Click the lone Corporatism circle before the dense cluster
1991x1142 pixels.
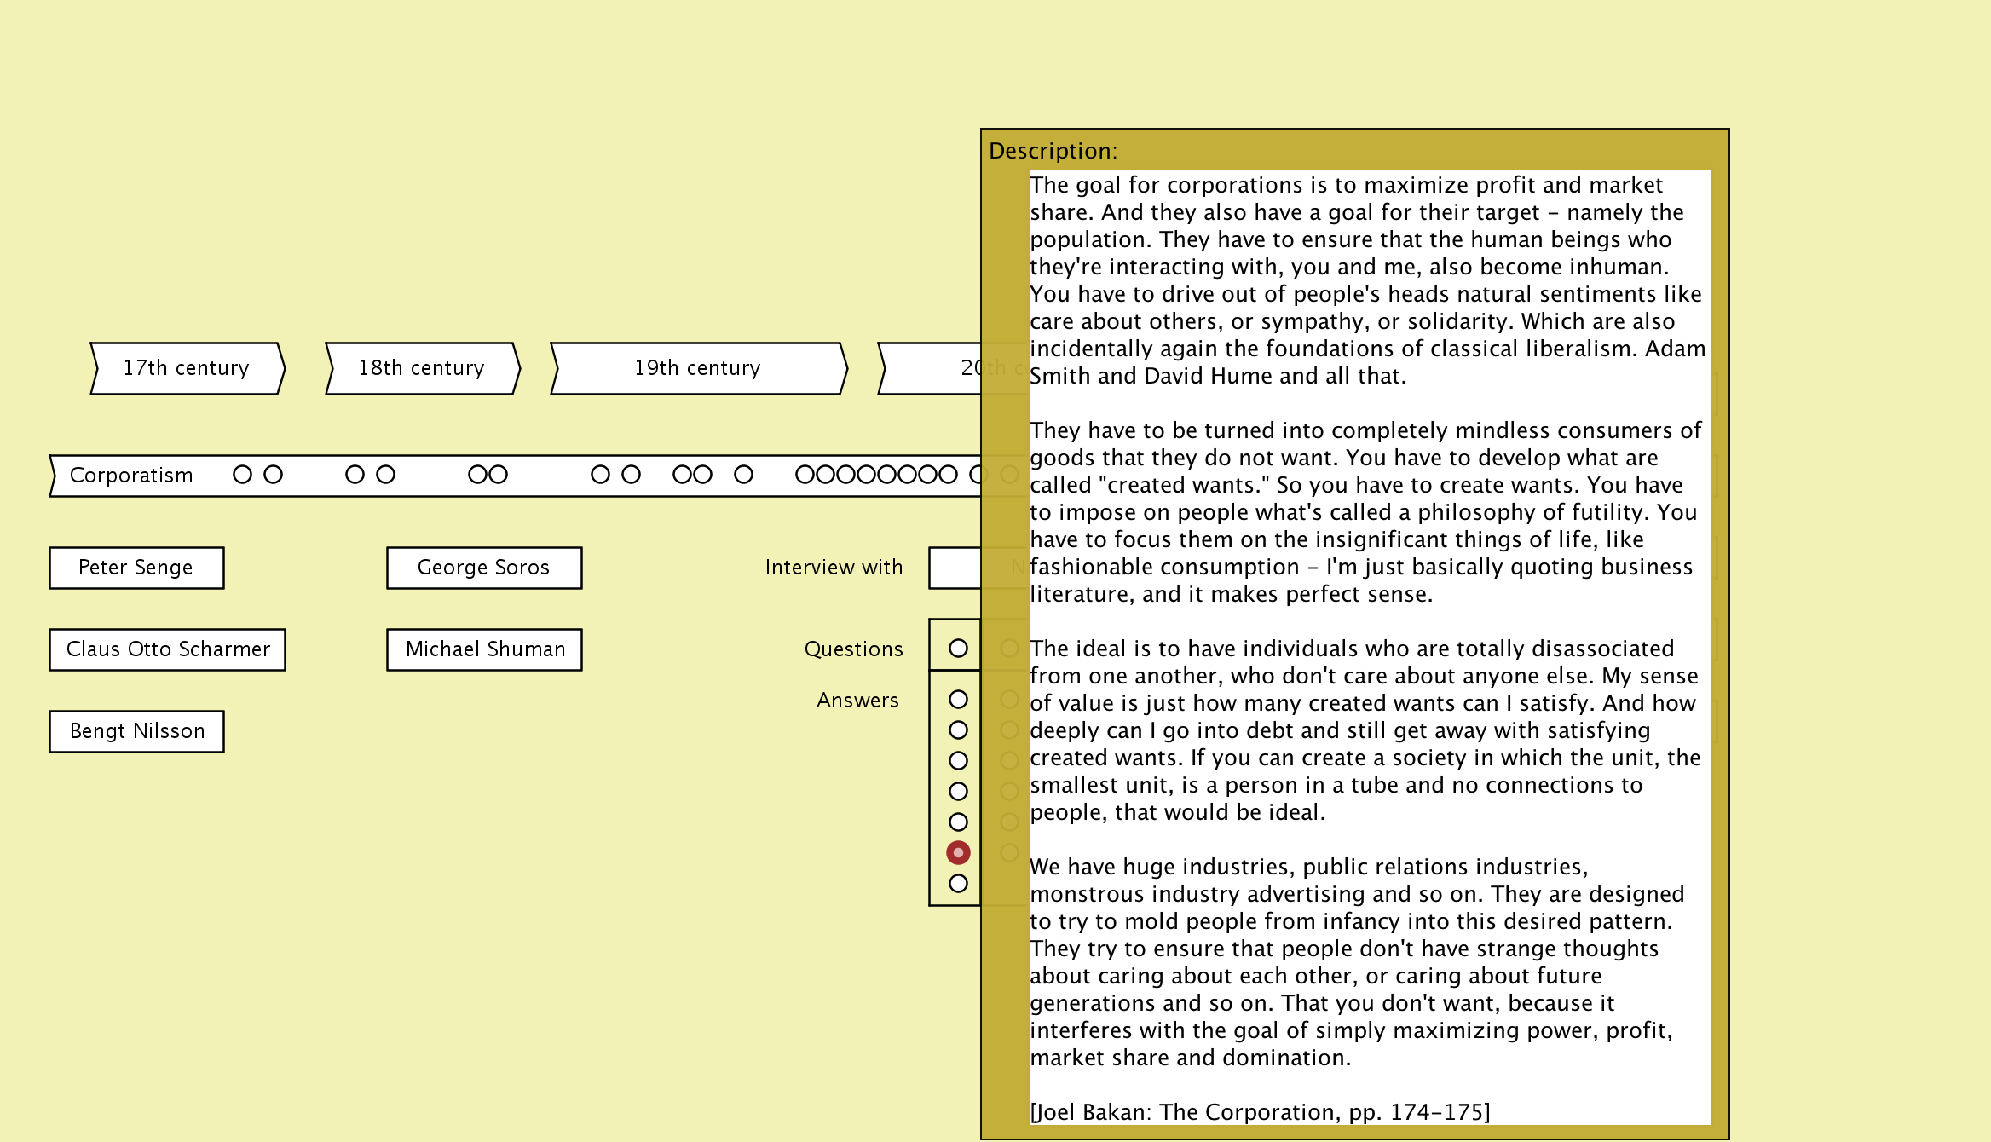[743, 475]
